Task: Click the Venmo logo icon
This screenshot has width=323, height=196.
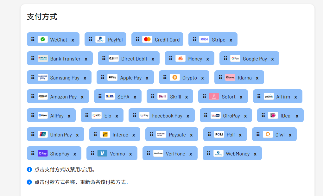Action: pyautogui.click(x=102, y=153)
